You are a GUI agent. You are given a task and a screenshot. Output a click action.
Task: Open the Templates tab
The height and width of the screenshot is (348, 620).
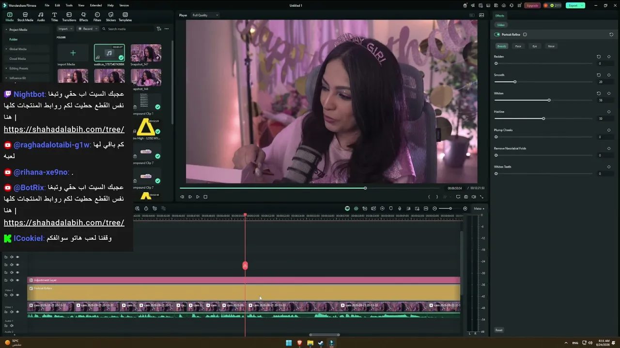coord(125,17)
